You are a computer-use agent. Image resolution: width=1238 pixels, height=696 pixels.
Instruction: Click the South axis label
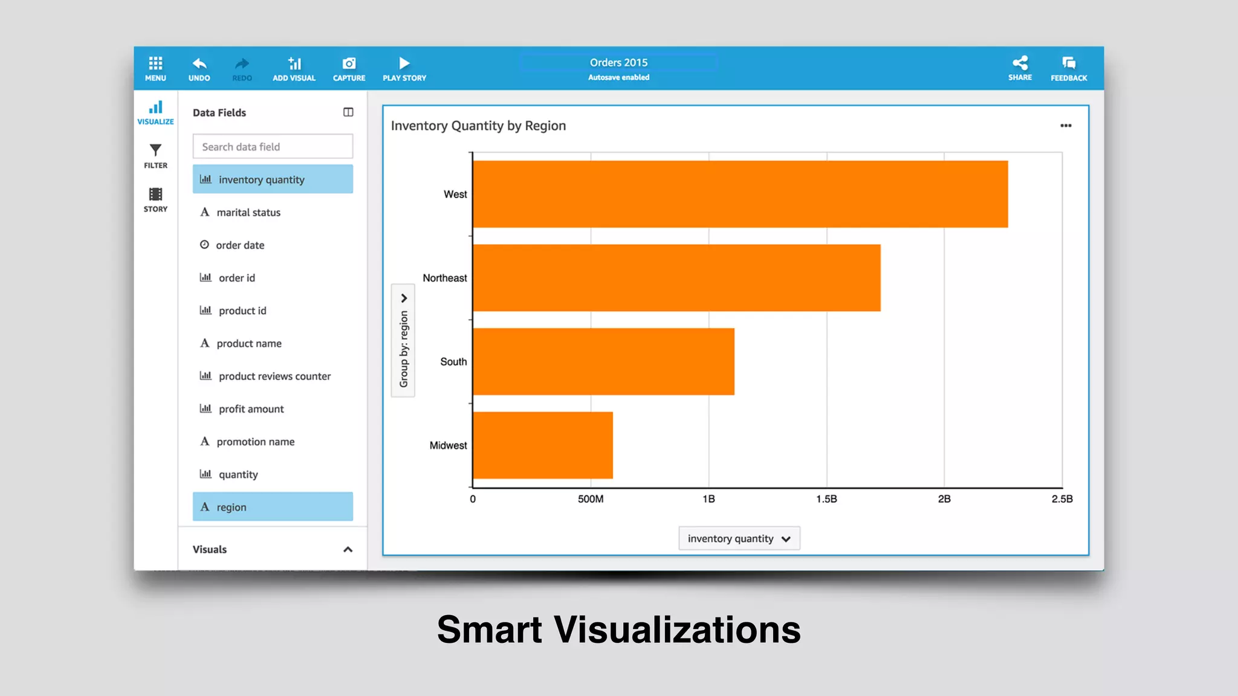pyautogui.click(x=453, y=361)
